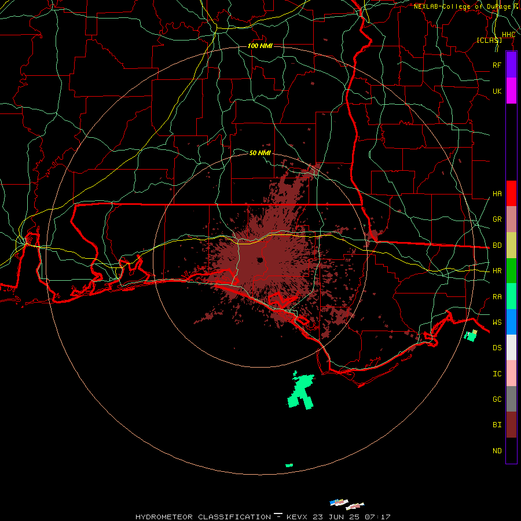The height and width of the screenshot is (521, 521).
Task: Click the UK legend label
Action: 497,91
